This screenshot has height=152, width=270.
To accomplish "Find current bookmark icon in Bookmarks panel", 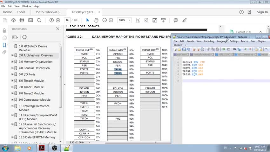I will (24, 37).
